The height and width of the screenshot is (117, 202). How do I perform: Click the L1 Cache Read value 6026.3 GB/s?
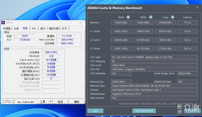click(121, 31)
